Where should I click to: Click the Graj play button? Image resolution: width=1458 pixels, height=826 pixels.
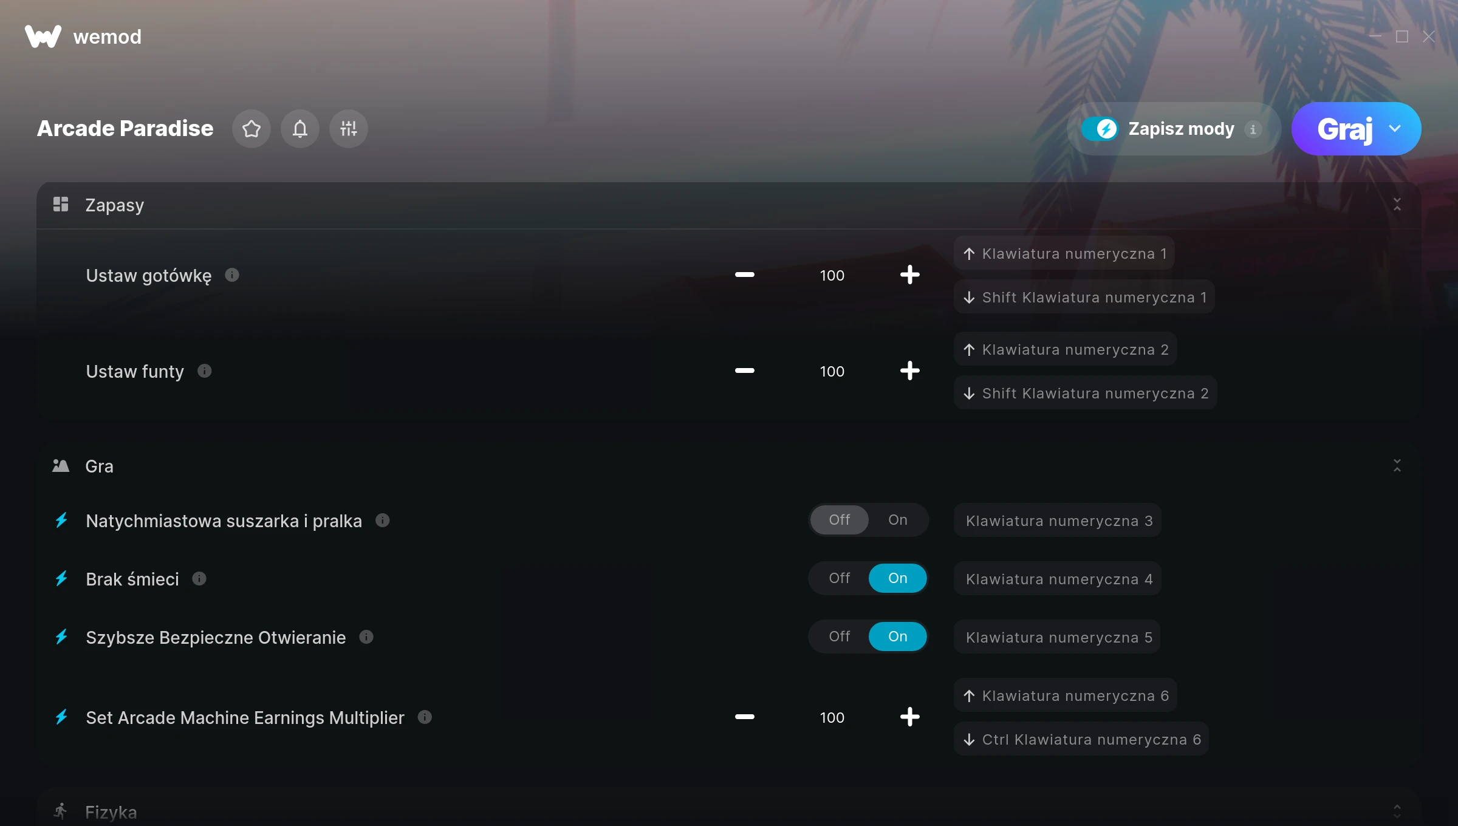click(1344, 129)
